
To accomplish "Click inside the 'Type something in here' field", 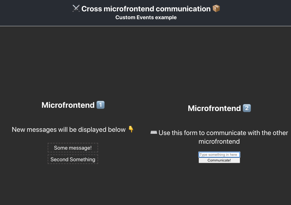I will [219, 154].
